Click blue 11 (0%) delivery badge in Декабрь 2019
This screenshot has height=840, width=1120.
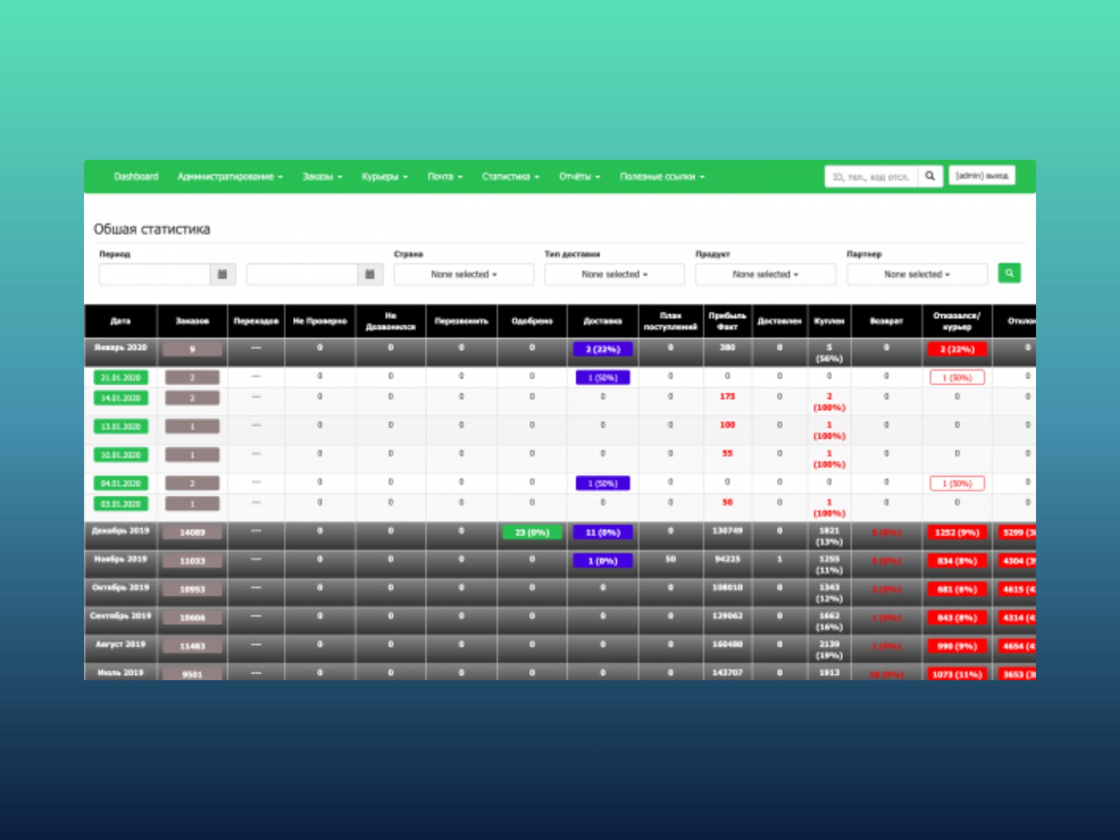point(603,533)
